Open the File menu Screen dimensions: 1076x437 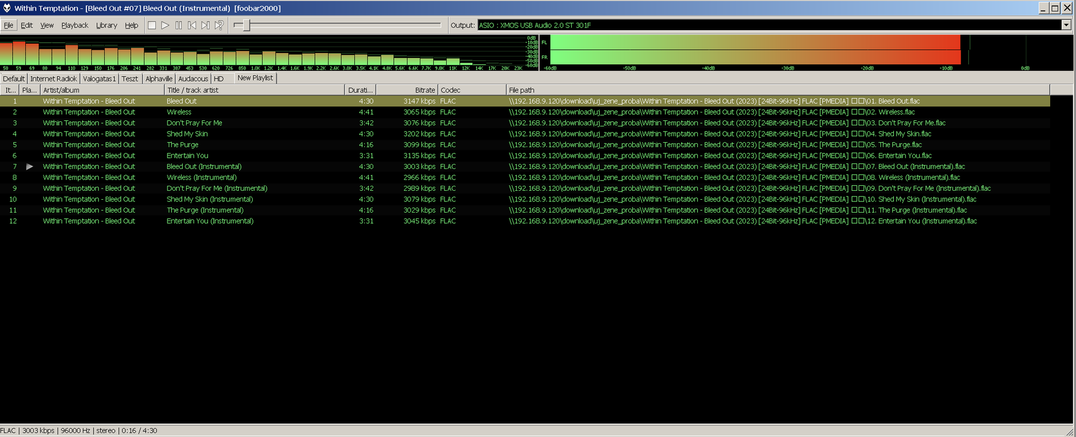tap(8, 25)
